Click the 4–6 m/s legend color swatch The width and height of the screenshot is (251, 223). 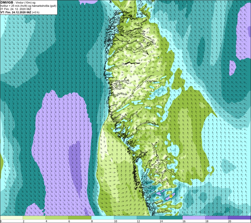pyautogui.click(x=57, y=217)
